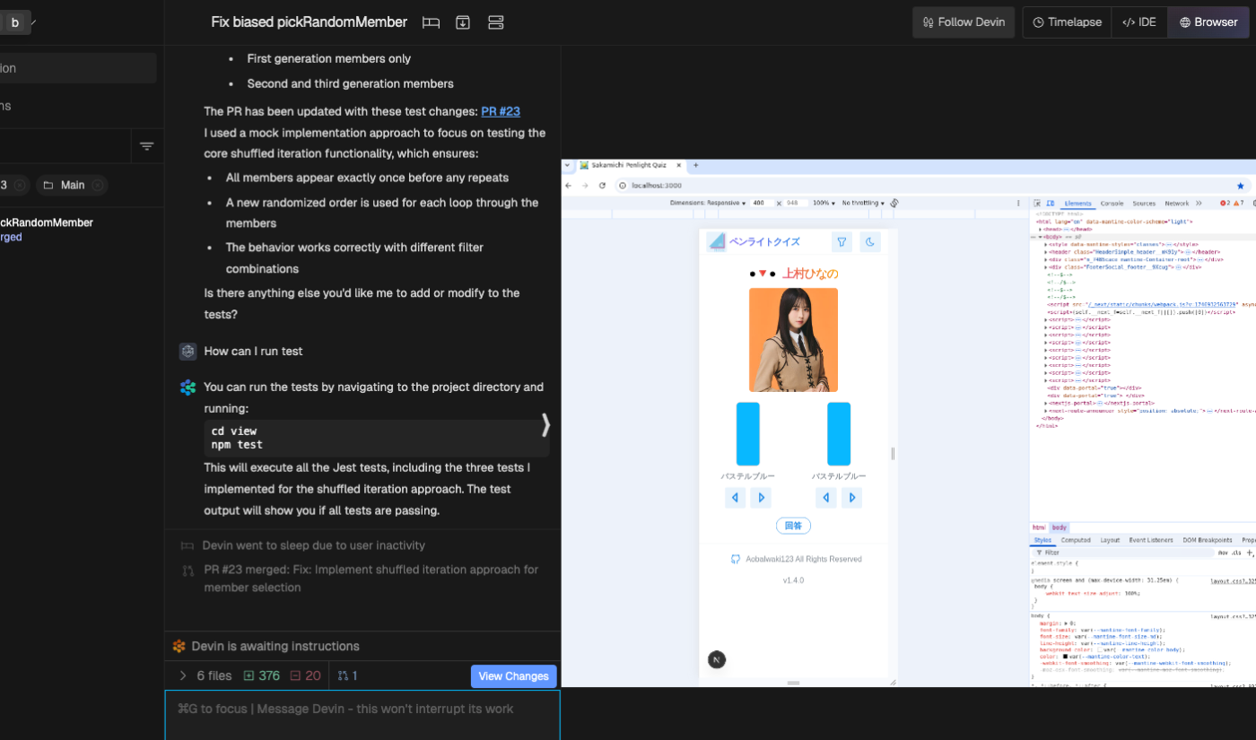Select the Elements tab in DevTools

tap(1078, 204)
